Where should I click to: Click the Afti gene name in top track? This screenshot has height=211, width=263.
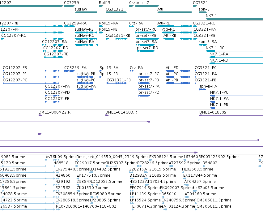(x=160, y=9)
